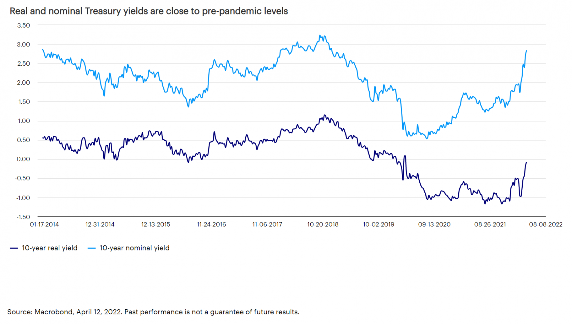Choose the 10-02-2019 axis date
Viewport: 572px width, 324px height.
[379, 224]
